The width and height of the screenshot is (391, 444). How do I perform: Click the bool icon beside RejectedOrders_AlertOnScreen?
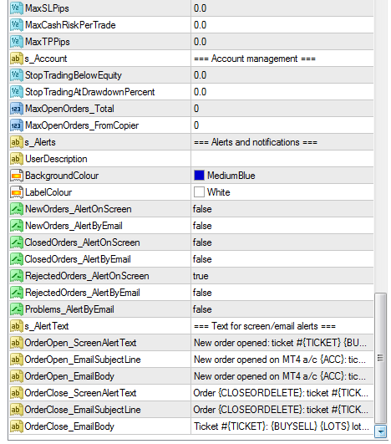click(16, 276)
